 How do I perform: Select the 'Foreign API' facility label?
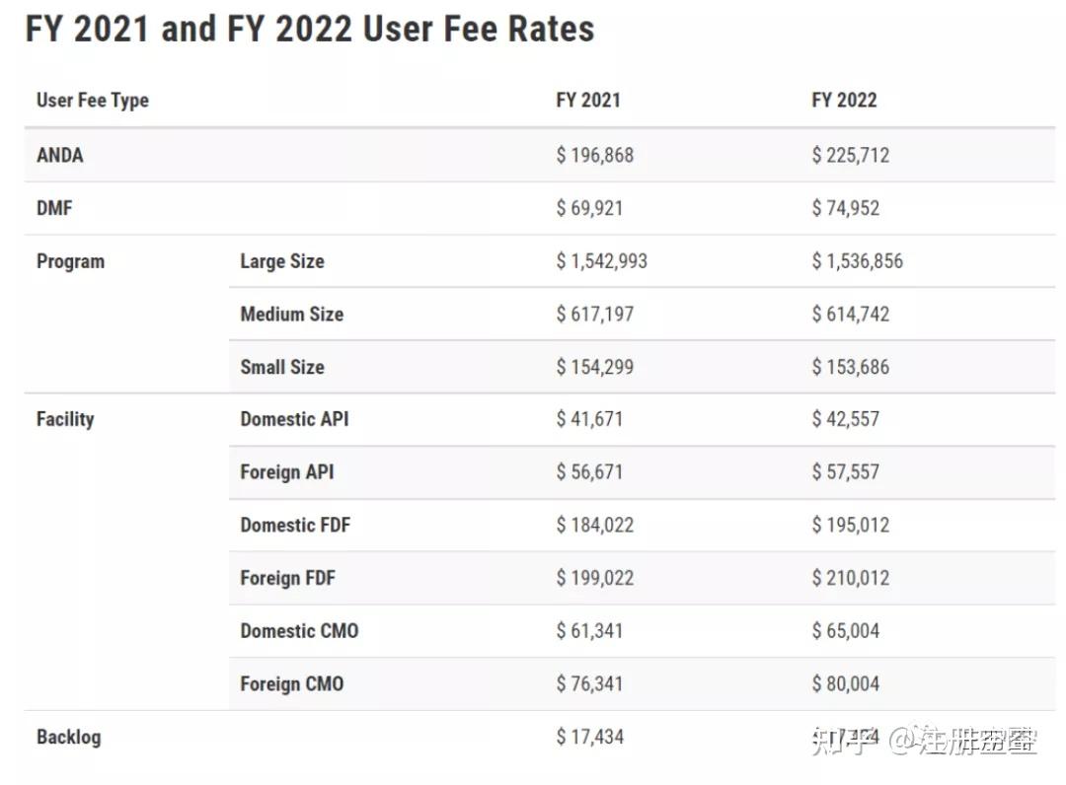point(287,472)
